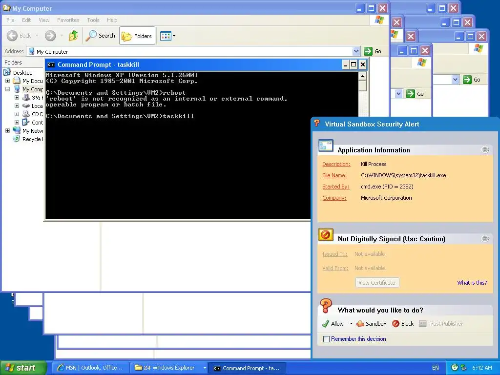Click the floppy drive icon in tree
This screenshot has height=375, width=500.
coord(26,98)
